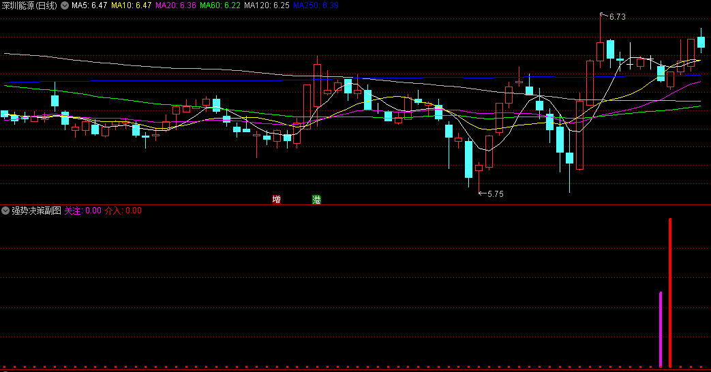Select the 5.75 low price label
Viewport: 711px width, 372px height.
pos(495,194)
